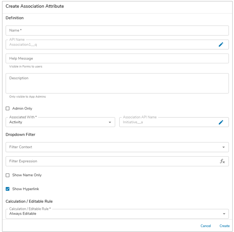234x232 pixels.
Task: Tick the Show Name Only checkbox
Action: (8, 175)
